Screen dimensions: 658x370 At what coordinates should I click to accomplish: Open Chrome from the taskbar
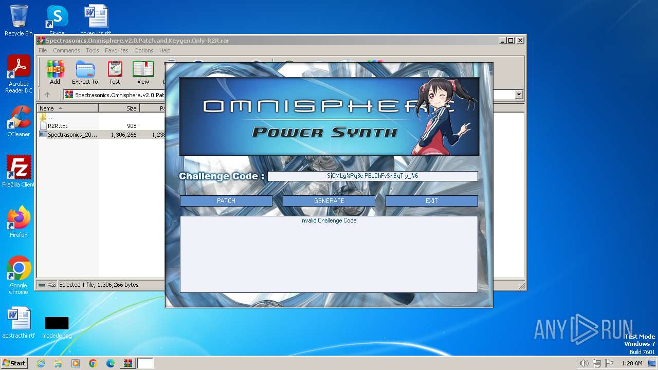pos(93,363)
